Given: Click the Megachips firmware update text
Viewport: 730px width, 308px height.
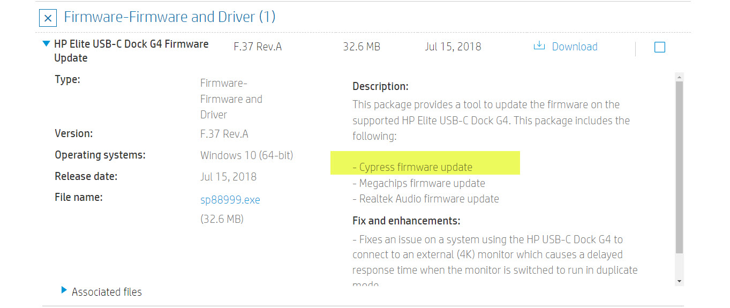Looking at the screenshot, I should (x=418, y=183).
